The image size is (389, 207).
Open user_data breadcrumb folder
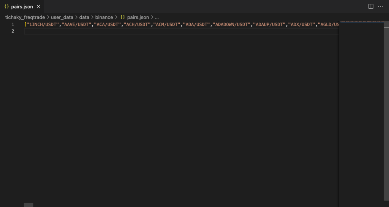coord(62,17)
